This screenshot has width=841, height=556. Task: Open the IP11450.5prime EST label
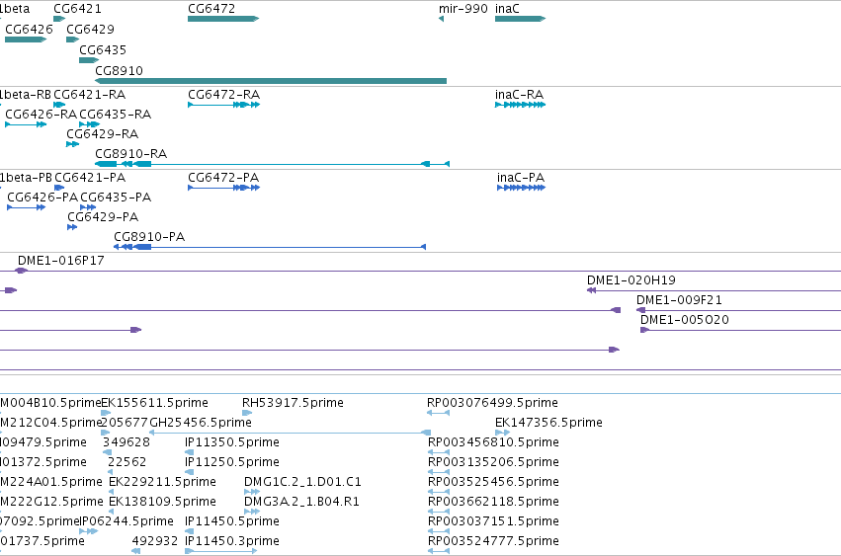click(x=232, y=521)
